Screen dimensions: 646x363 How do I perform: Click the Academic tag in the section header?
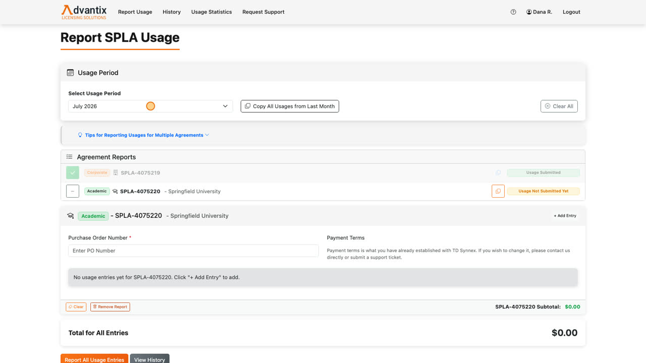point(93,216)
